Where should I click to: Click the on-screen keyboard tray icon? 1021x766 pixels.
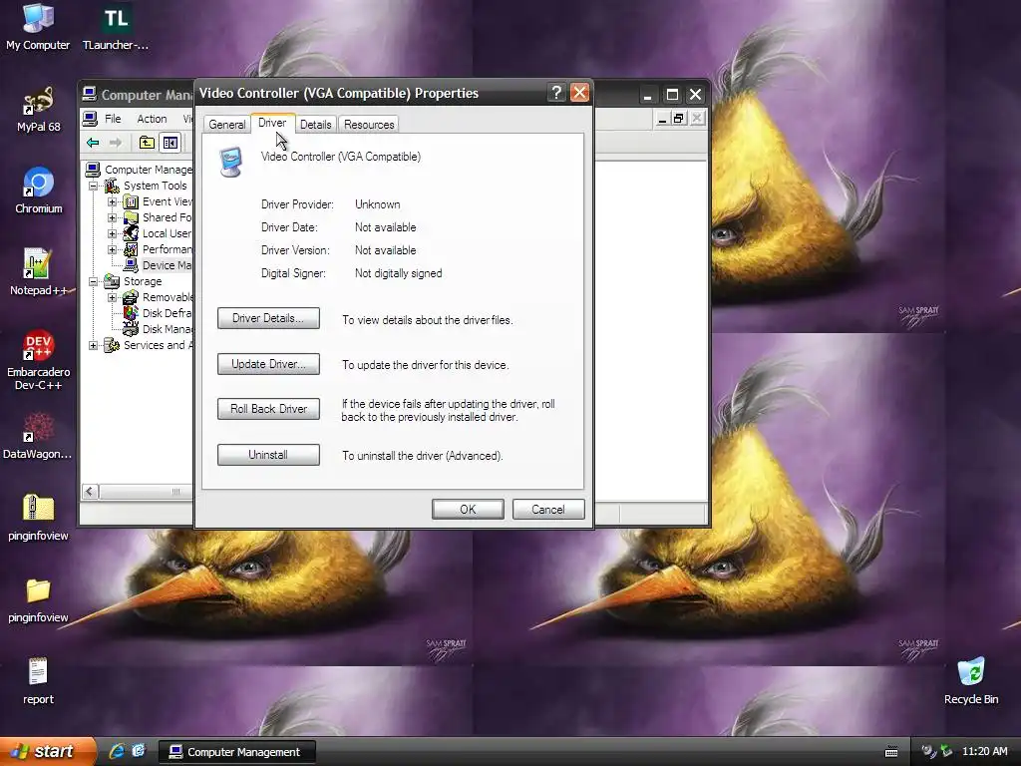(891, 752)
